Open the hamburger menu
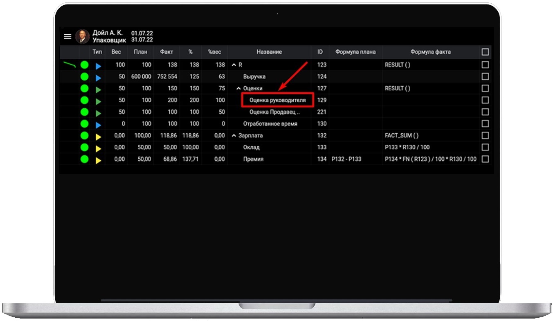The height and width of the screenshot is (321, 553). (67, 36)
